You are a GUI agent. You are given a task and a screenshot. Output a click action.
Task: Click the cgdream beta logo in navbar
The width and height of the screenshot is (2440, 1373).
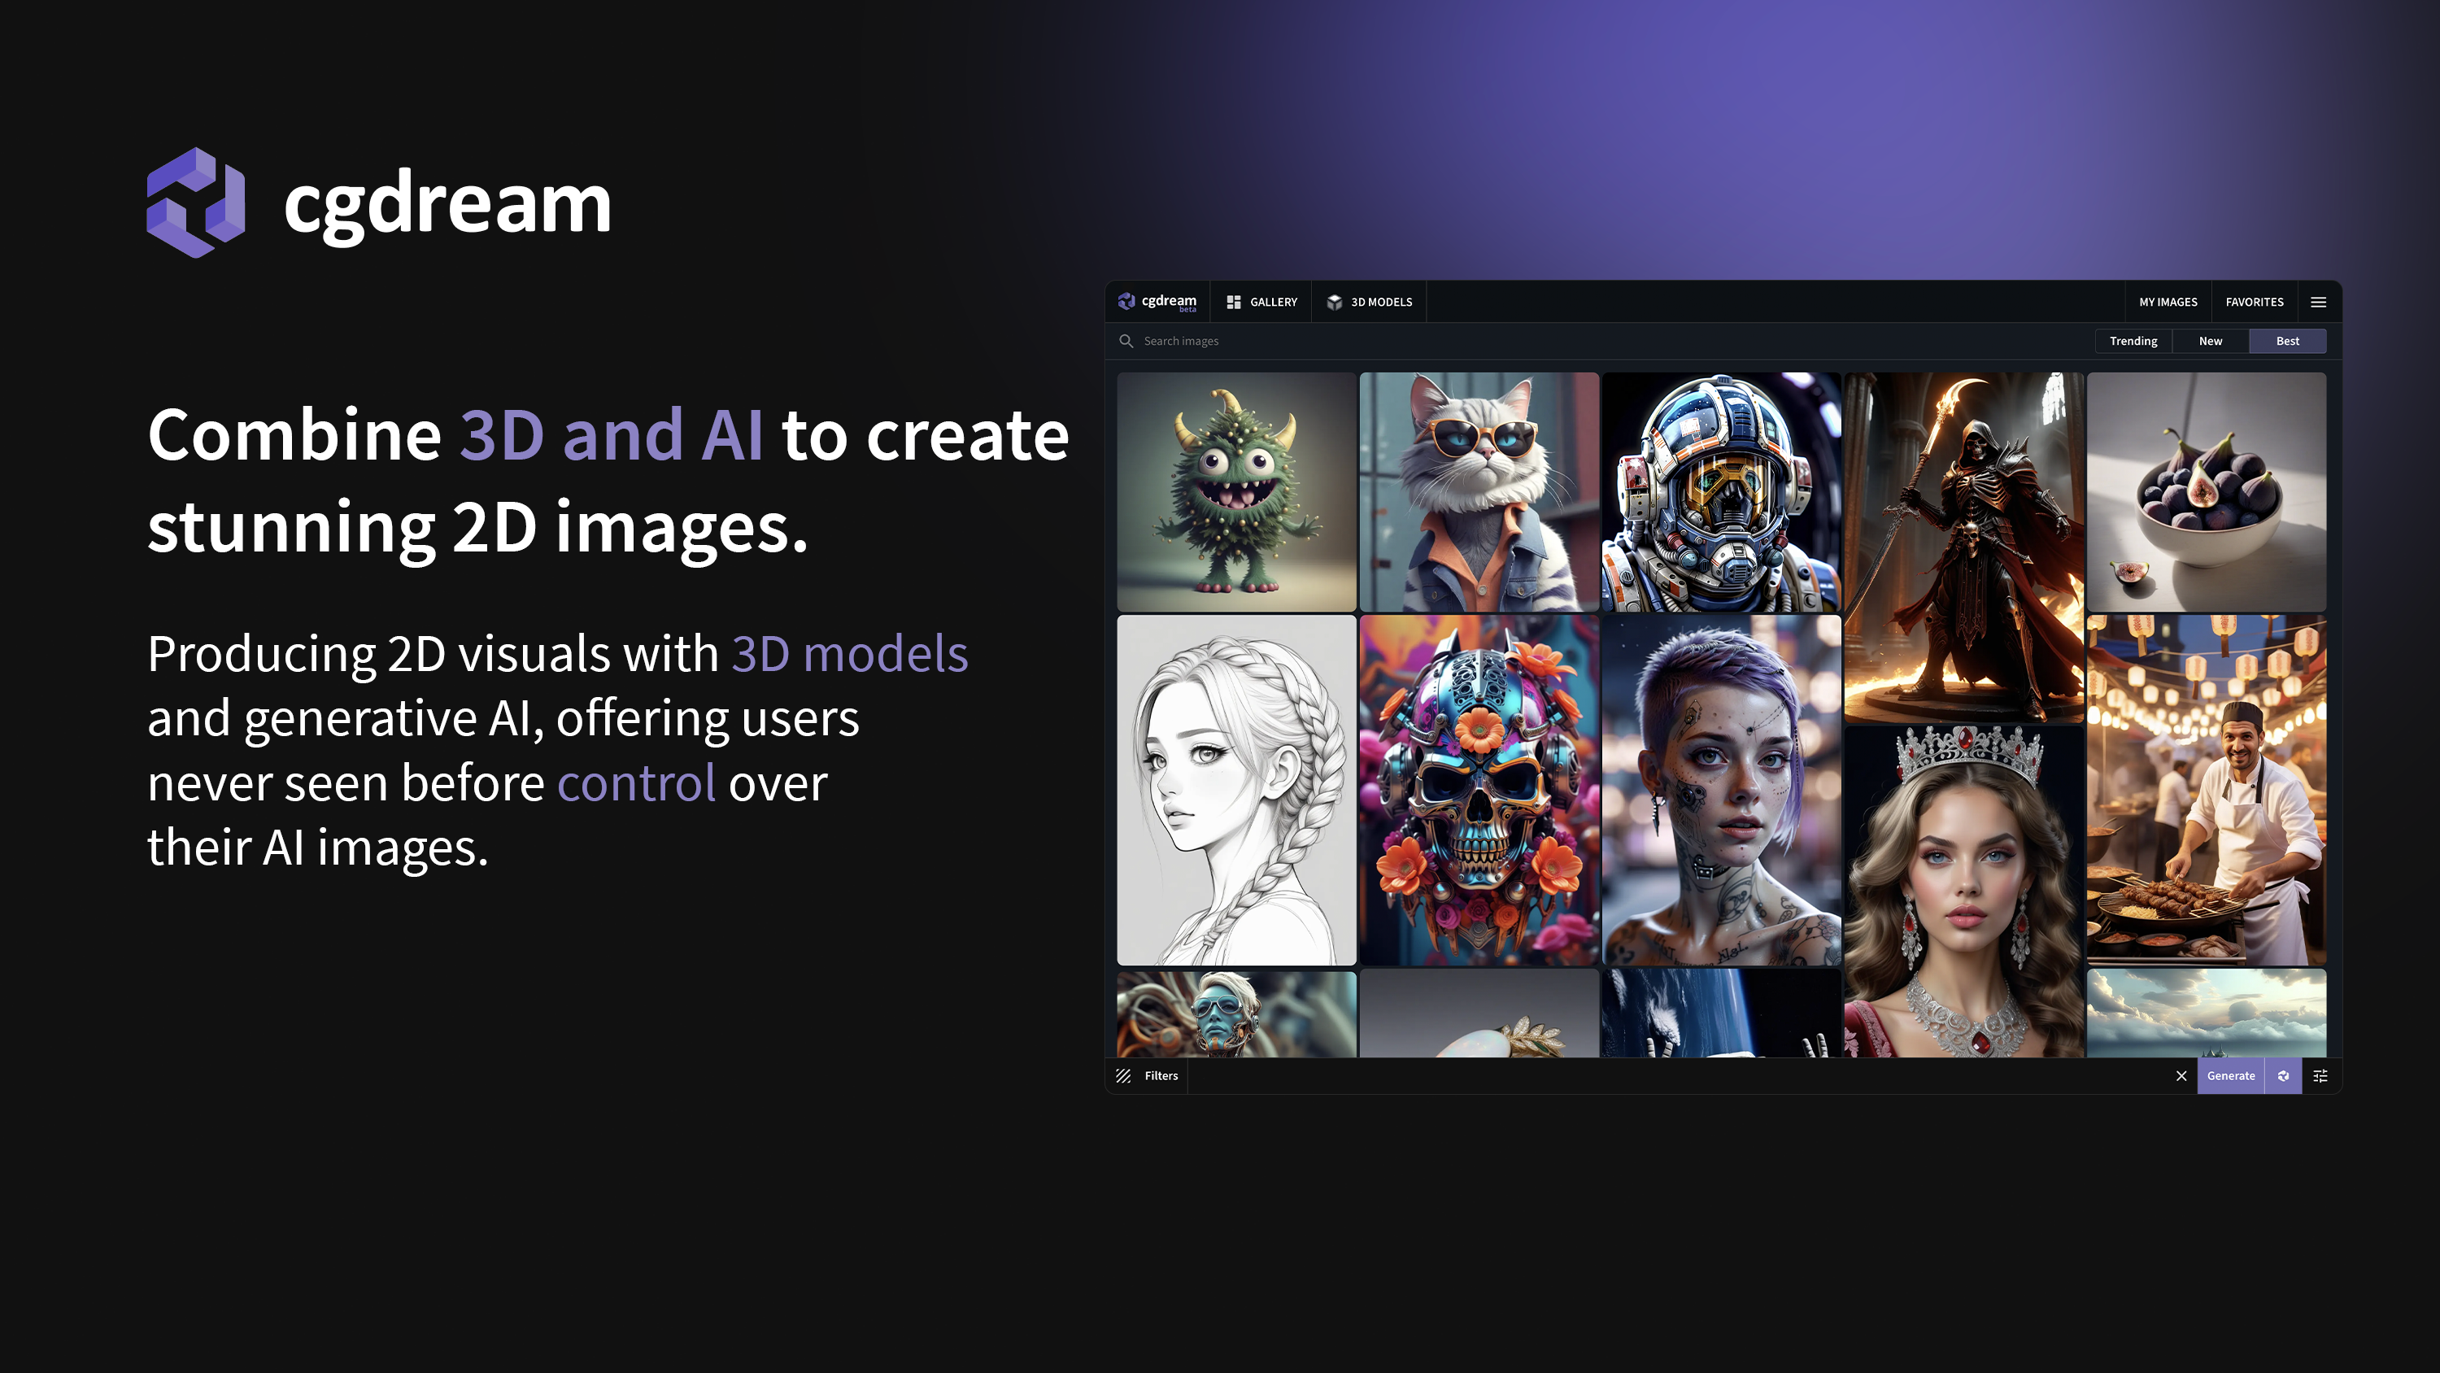click(x=1157, y=301)
